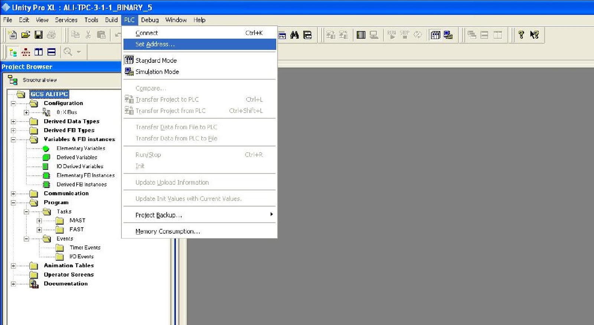Expand the Derived FB Types node
The image size is (594, 325).
(x=13, y=131)
